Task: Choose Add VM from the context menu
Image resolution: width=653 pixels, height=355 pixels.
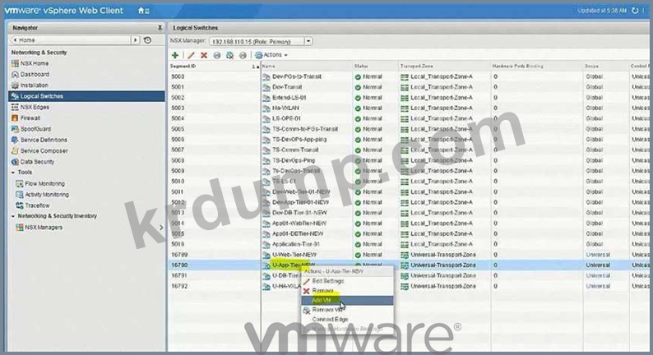Action: click(x=347, y=300)
